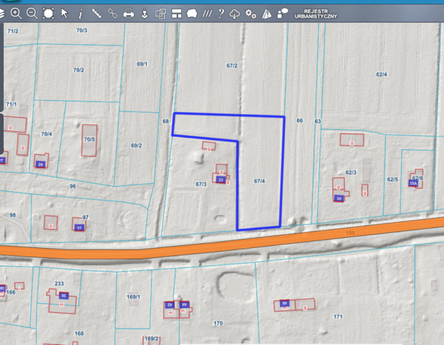The height and width of the screenshot is (345, 444).
Task: Click the zoom in magnifier icon
Action: click(x=16, y=13)
